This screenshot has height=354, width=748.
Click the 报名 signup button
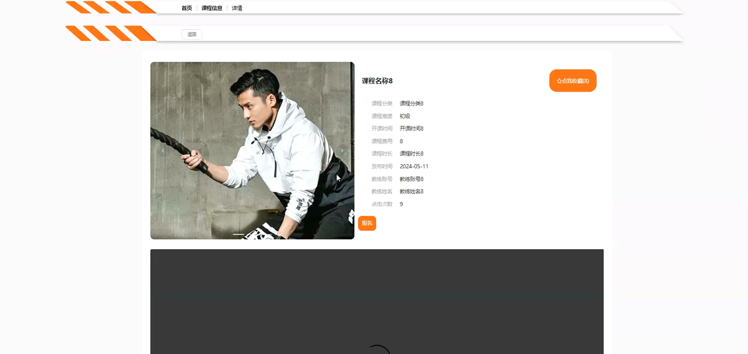coord(367,223)
